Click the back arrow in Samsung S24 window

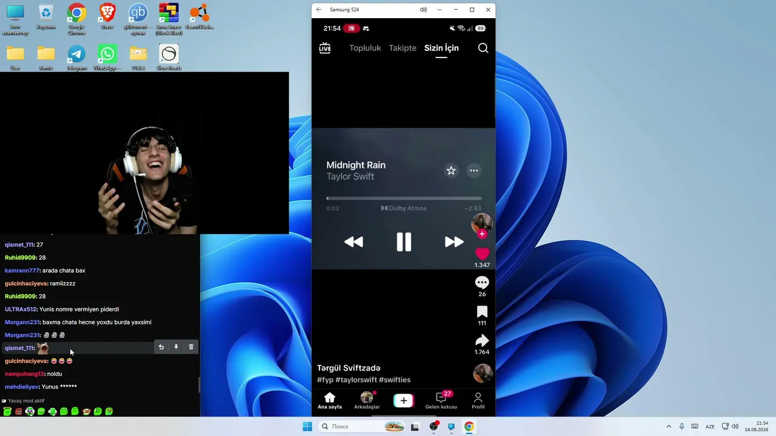(x=319, y=10)
